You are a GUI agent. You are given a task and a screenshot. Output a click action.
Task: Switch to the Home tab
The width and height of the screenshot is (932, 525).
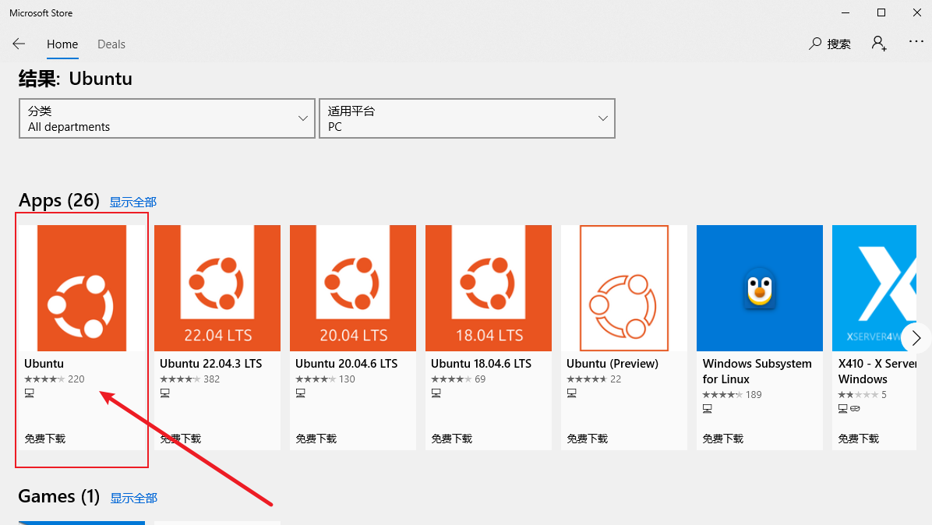(x=62, y=44)
